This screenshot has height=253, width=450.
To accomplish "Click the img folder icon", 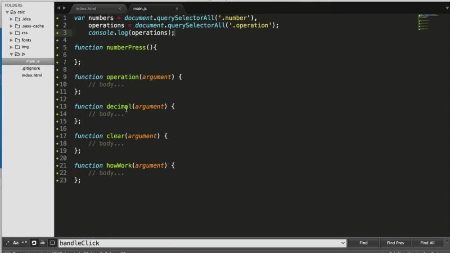I will [x=18, y=47].
